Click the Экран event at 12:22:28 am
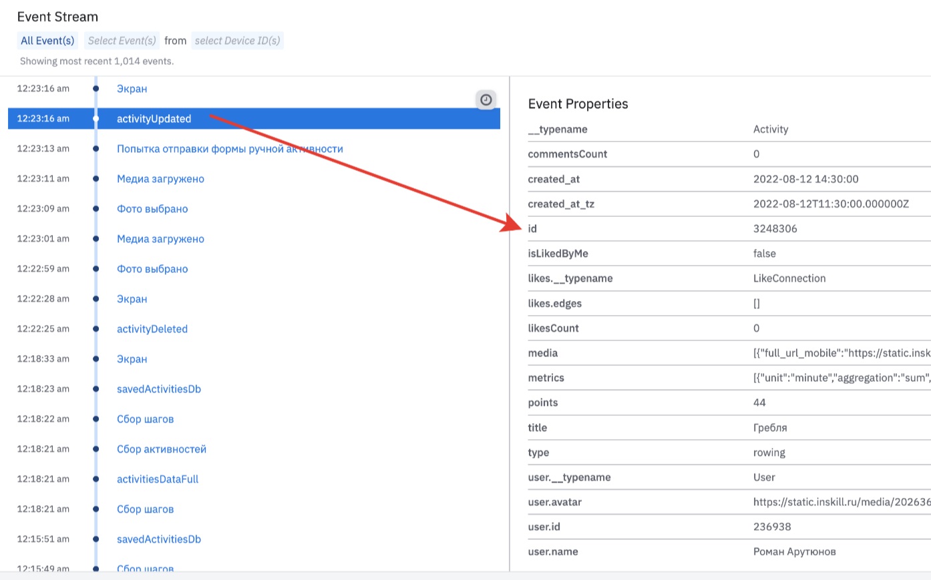This screenshot has width=931, height=580. pyautogui.click(x=132, y=299)
